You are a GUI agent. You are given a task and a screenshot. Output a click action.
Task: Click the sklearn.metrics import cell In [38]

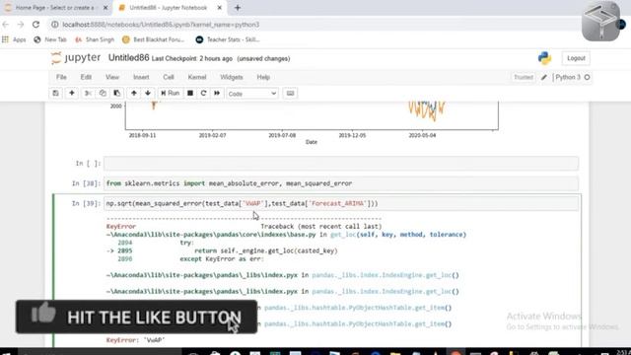pos(341,183)
